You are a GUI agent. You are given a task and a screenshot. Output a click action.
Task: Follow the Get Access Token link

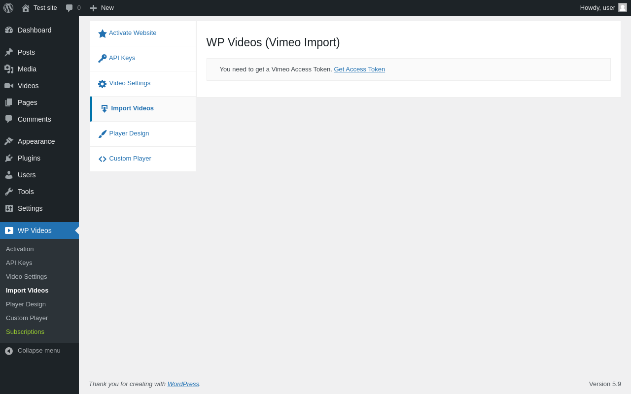click(359, 69)
